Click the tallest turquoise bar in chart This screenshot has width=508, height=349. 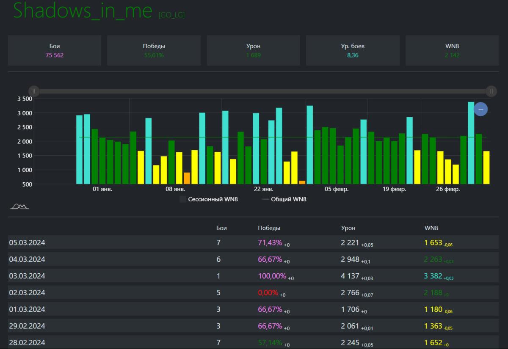click(471, 143)
